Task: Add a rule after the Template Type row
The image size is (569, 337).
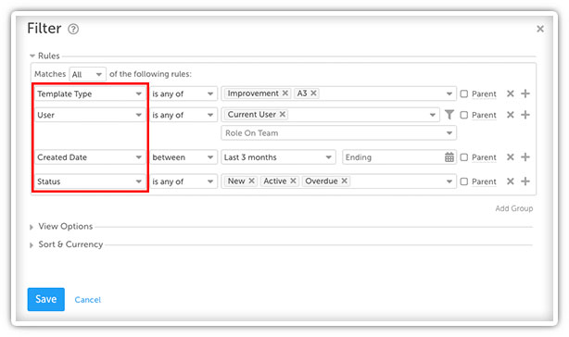Action: pos(525,94)
